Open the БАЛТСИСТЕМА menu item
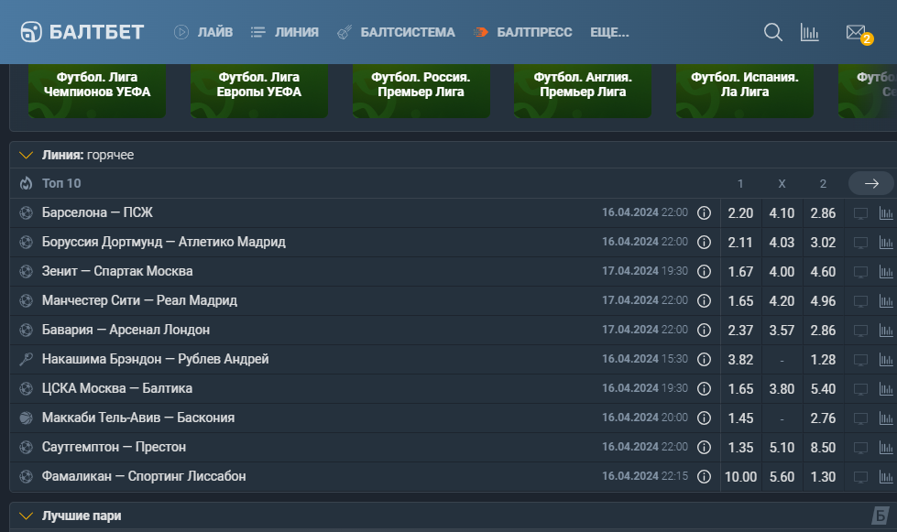This screenshot has width=897, height=532. pos(396,32)
